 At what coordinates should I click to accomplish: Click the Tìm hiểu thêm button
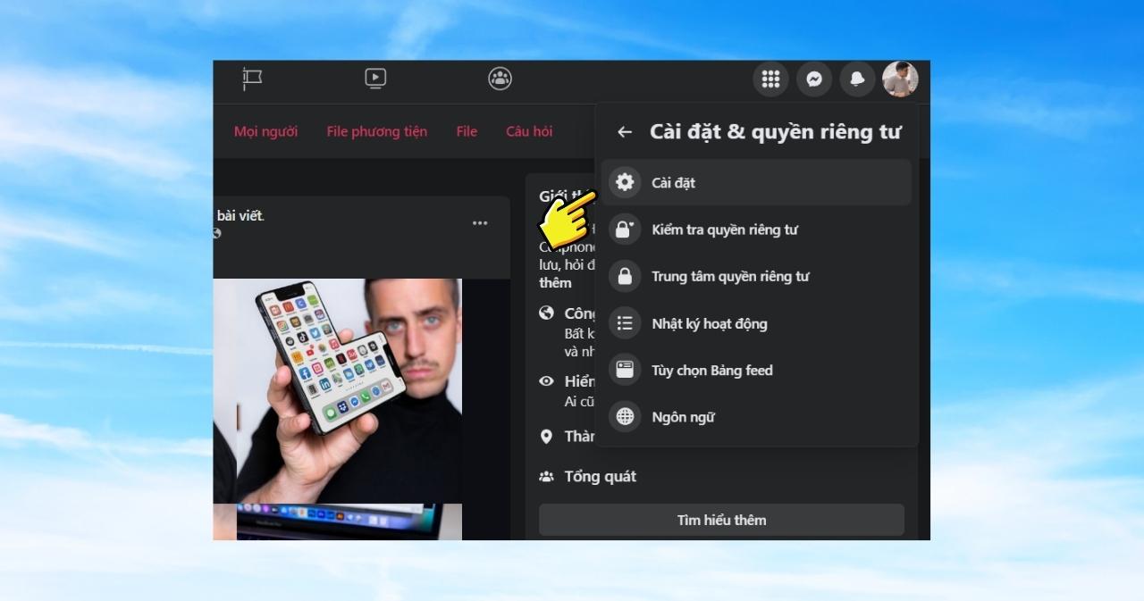721,520
